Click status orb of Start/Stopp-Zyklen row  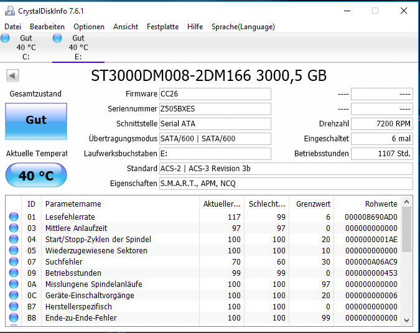click(x=14, y=239)
